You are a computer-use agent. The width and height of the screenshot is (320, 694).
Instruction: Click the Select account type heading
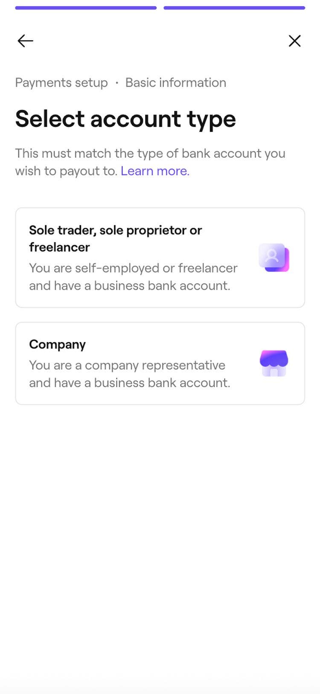(x=125, y=119)
